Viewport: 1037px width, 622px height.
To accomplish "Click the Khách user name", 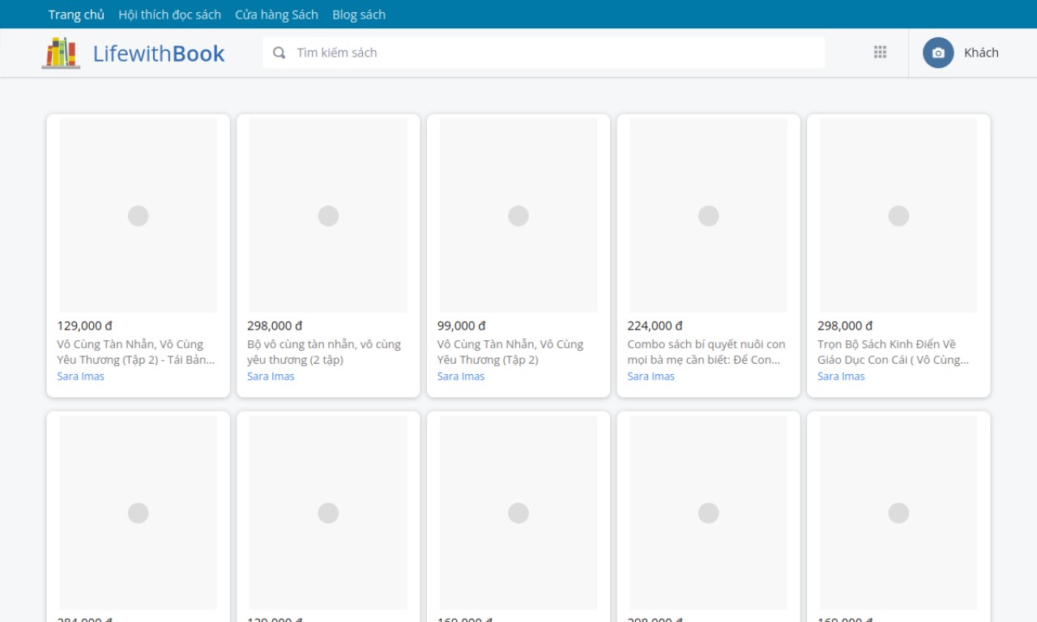I will [981, 53].
